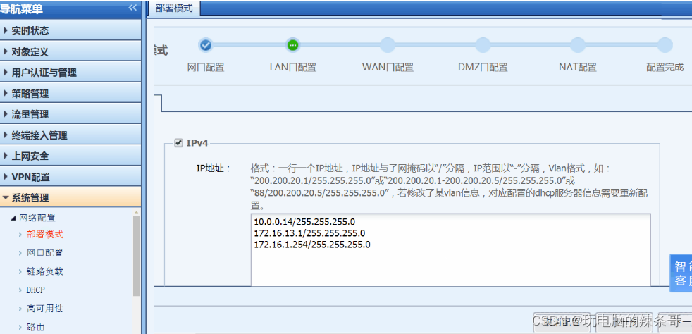Viewport: 692px width, 334px height.
Task: Collapse the navigation menu with double-chevron icon
Action: tap(132, 8)
